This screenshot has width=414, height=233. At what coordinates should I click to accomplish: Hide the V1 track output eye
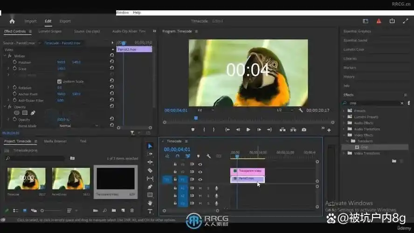200,179
